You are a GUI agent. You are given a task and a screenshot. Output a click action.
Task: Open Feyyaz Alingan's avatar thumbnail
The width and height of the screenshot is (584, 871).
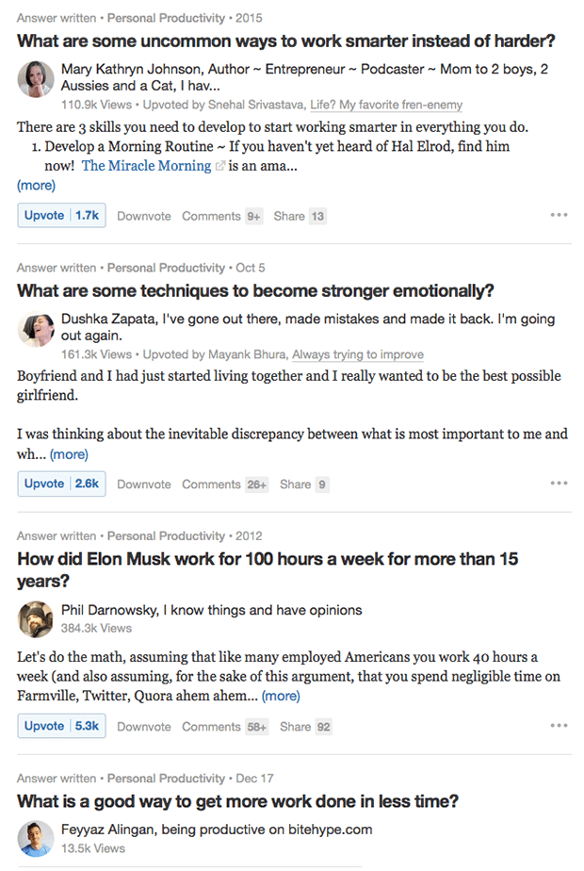[x=36, y=838]
